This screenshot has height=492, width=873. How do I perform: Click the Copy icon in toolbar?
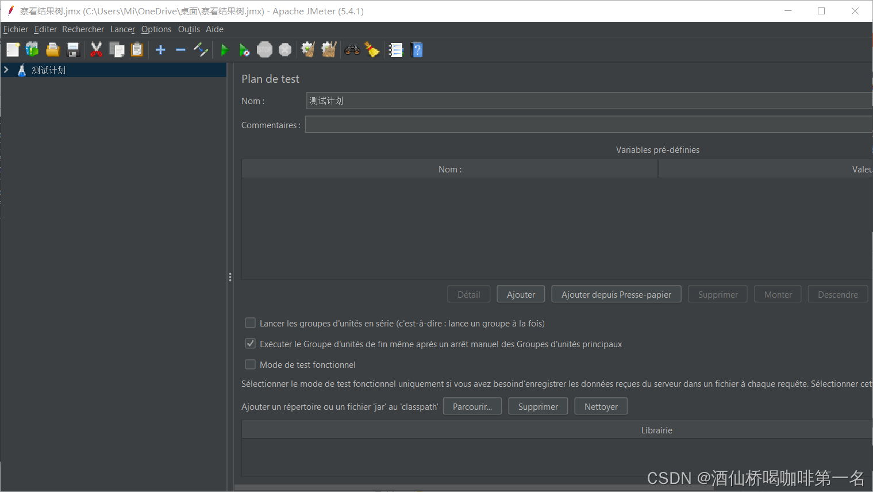(117, 50)
